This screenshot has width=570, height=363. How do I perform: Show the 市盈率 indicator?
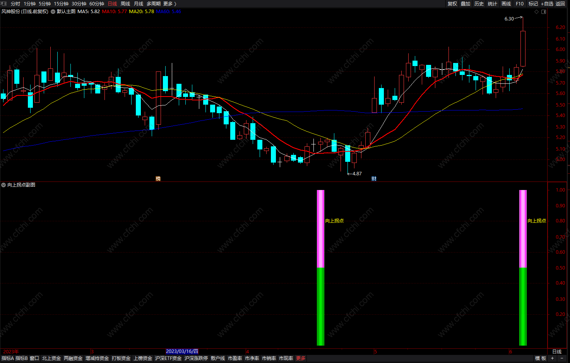[235, 358]
